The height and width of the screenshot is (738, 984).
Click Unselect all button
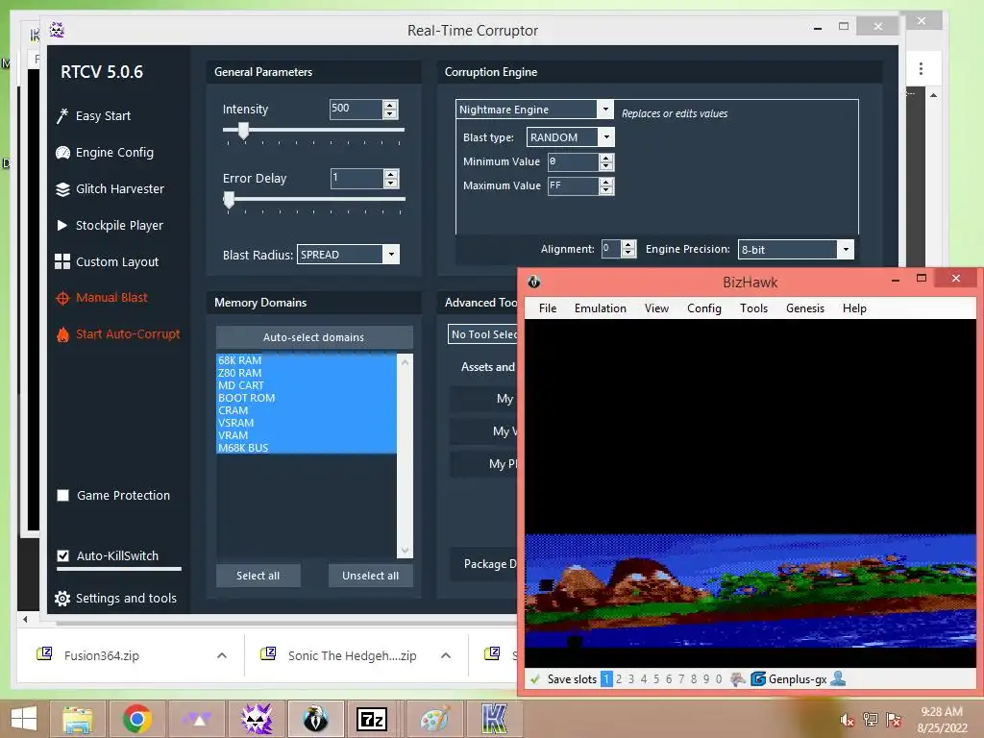coord(370,576)
